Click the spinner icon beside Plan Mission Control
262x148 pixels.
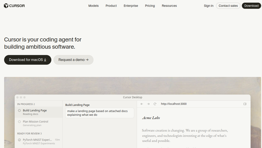[19, 122]
